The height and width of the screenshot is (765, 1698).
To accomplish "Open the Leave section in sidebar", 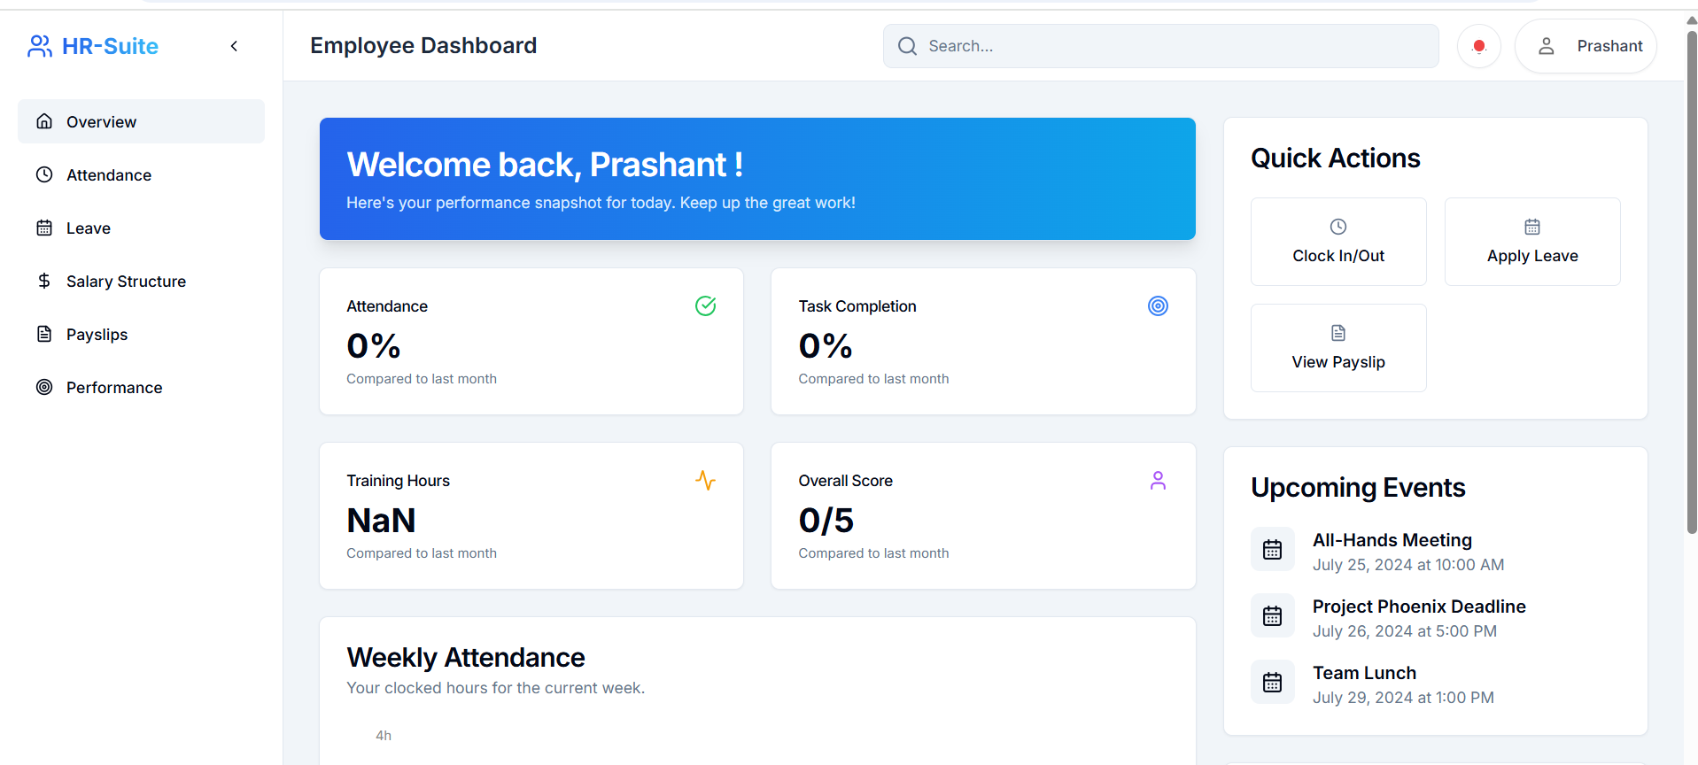I will click(141, 228).
